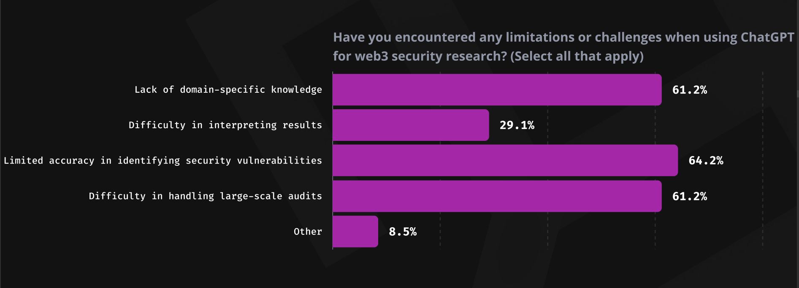Image resolution: width=799 pixels, height=288 pixels.
Task: Click the '(Select all that apply)' text
Action: coord(577,56)
